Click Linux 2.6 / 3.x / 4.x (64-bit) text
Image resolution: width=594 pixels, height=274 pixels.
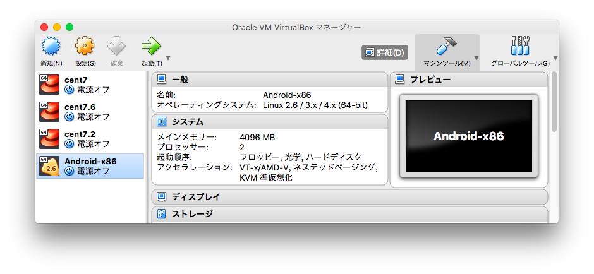point(315,105)
